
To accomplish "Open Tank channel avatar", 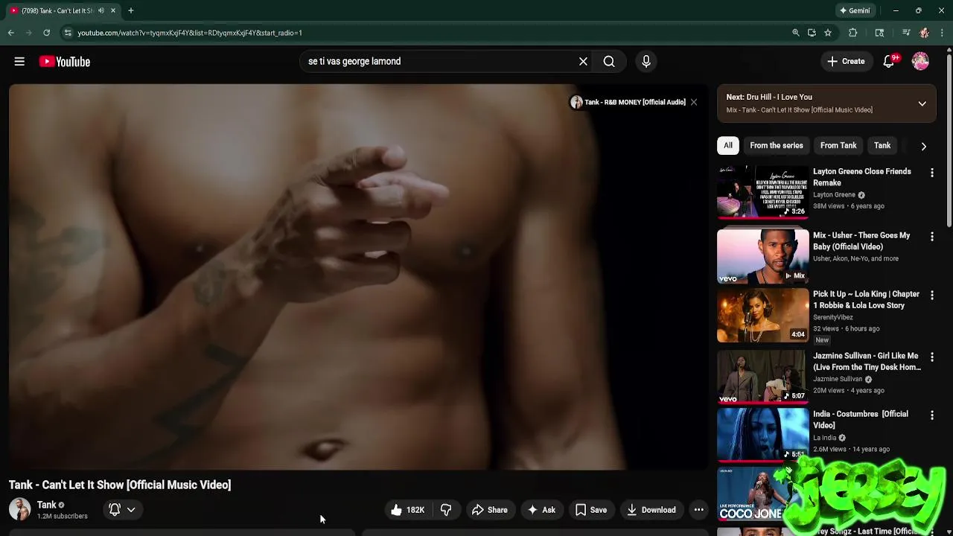I will coord(19,510).
